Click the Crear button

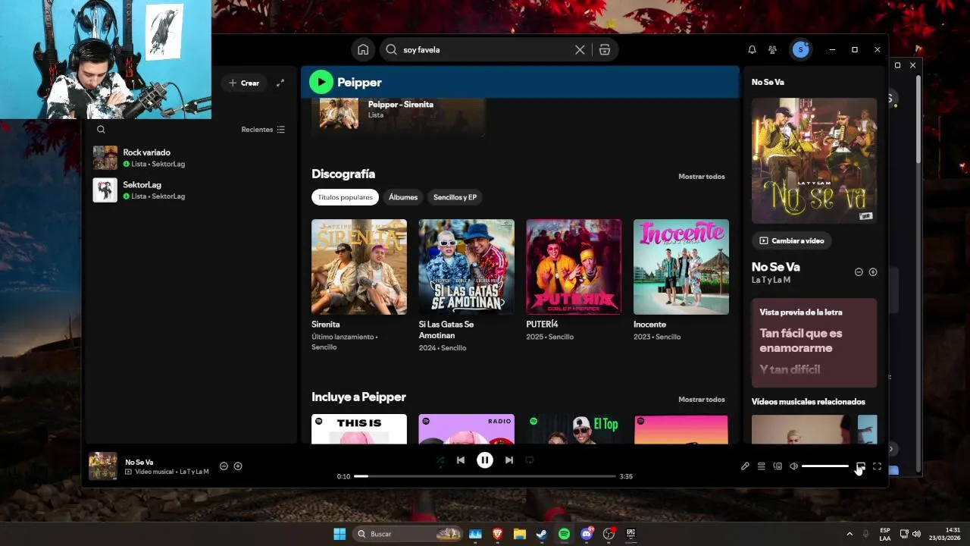[244, 83]
